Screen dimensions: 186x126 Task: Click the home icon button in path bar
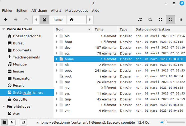click(72, 19)
